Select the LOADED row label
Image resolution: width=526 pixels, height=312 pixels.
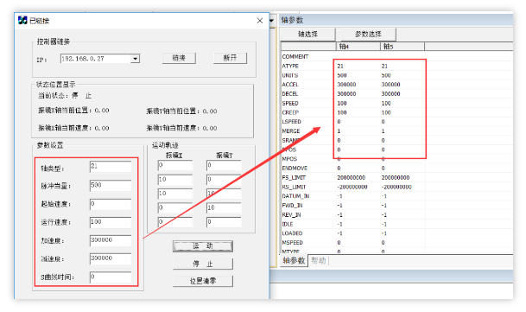(292, 233)
